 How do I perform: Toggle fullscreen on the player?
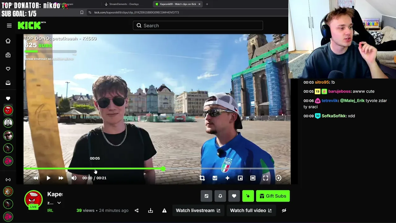click(266, 178)
